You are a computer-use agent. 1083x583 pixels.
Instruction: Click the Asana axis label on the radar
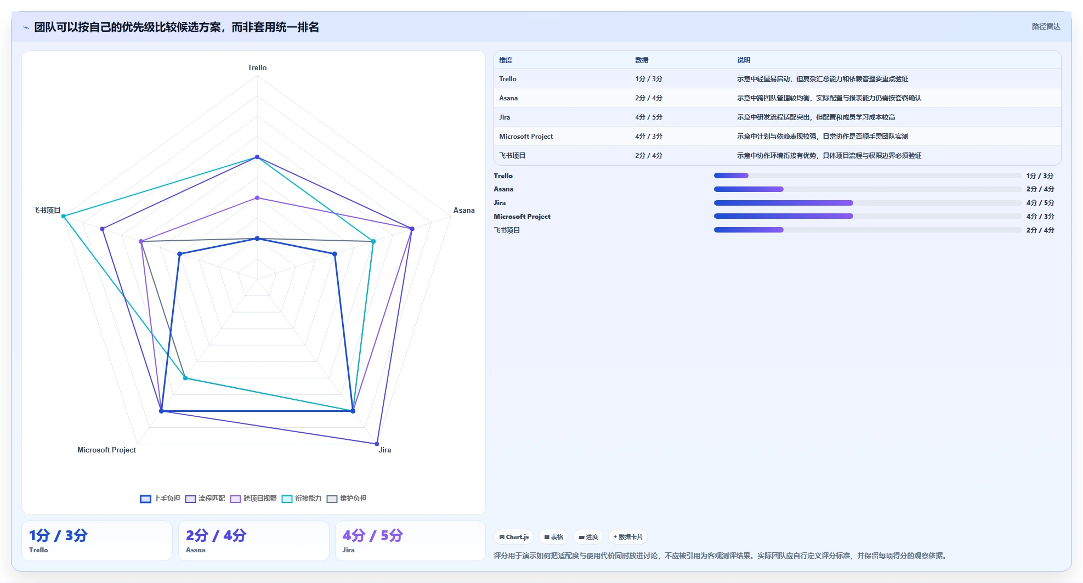tap(464, 210)
